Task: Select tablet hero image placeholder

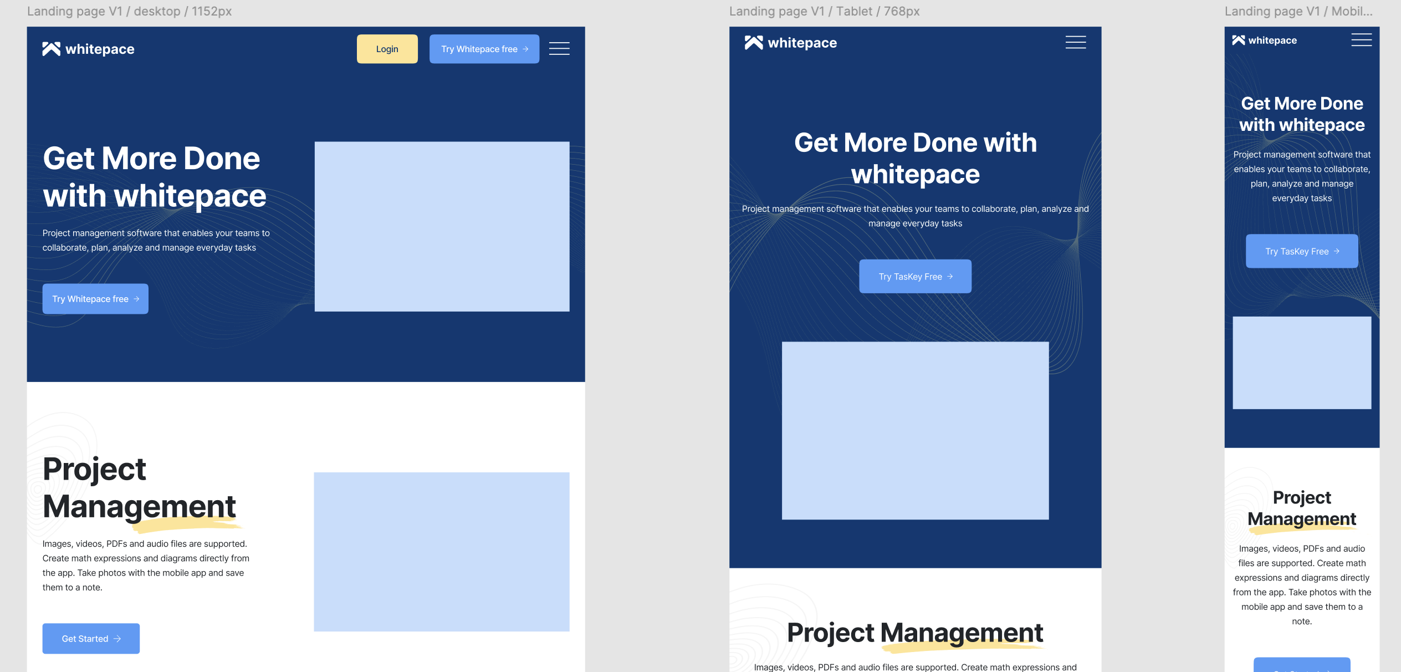Action: click(x=915, y=431)
